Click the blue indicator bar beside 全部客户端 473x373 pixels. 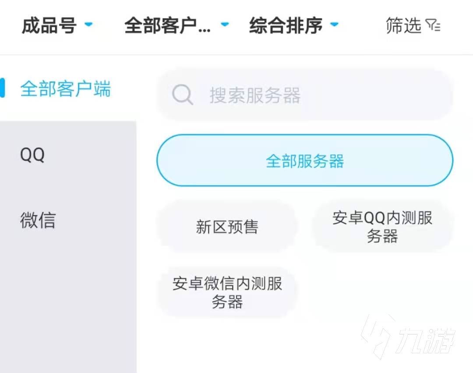point(2,88)
